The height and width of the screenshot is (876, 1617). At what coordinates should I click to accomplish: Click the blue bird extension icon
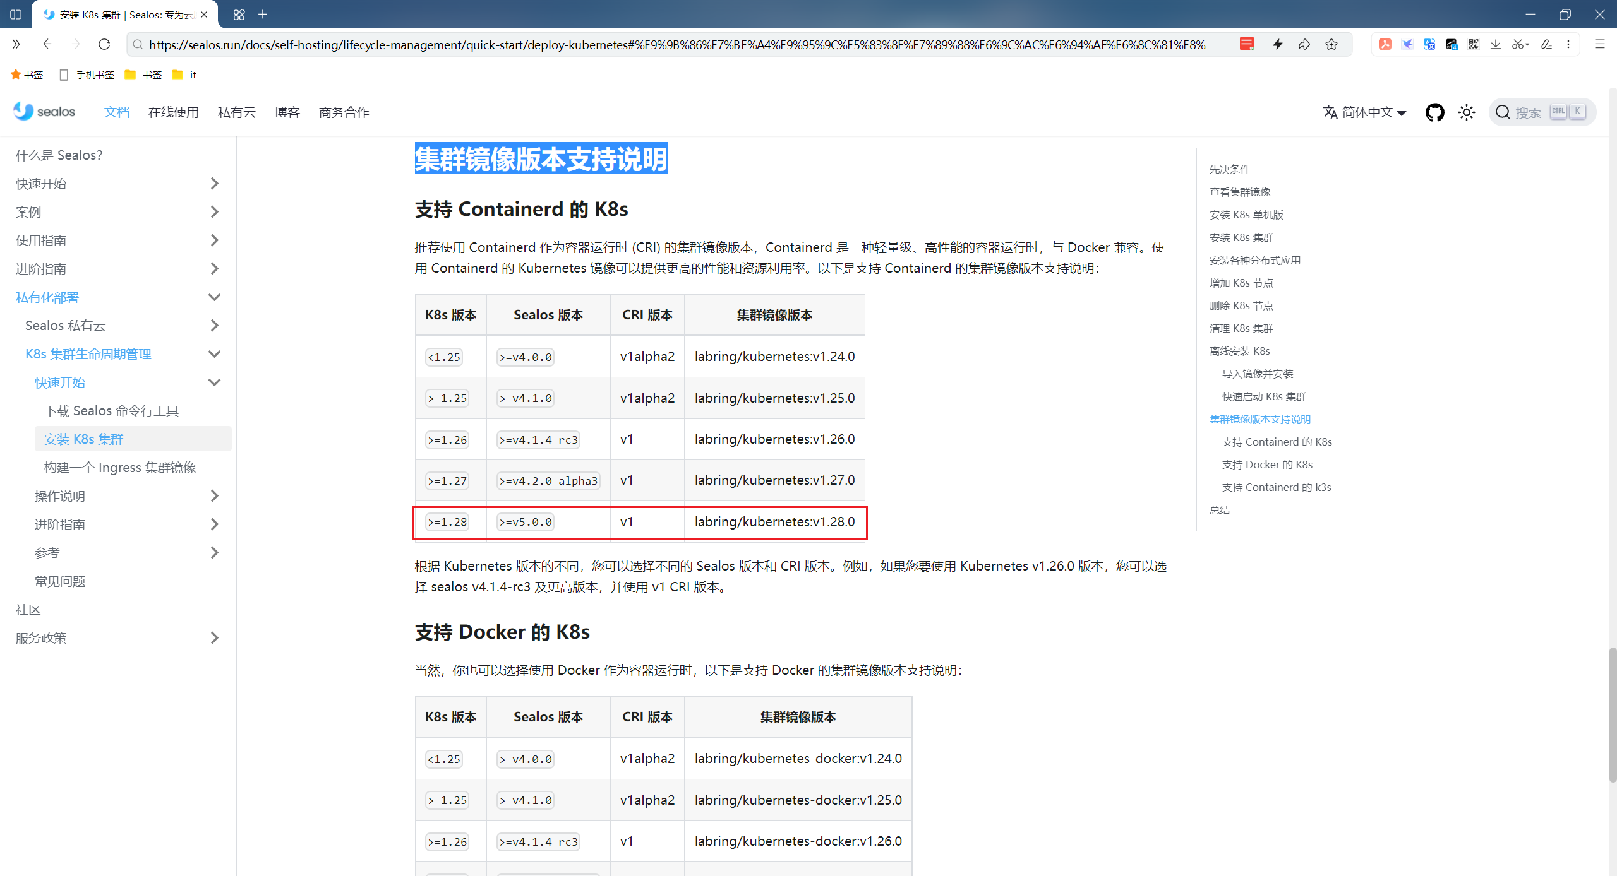[x=1407, y=44]
